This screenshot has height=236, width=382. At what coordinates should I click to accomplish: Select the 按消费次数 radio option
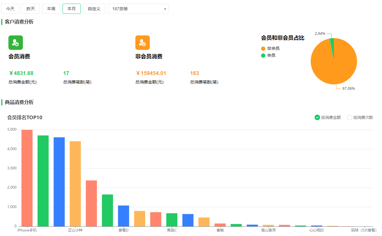(x=349, y=117)
